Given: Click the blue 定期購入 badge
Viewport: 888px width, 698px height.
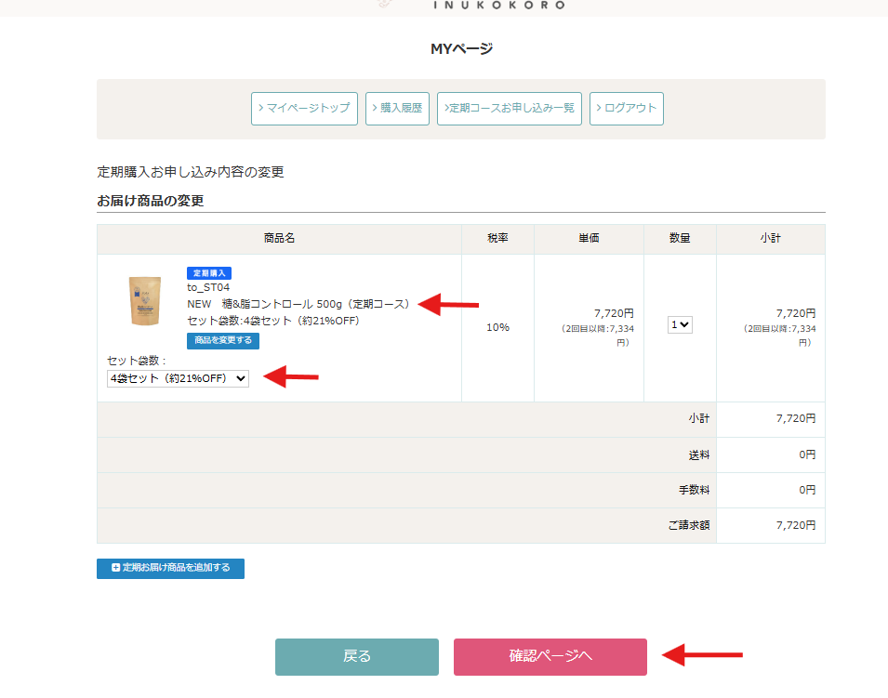Looking at the screenshot, I should (209, 273).
